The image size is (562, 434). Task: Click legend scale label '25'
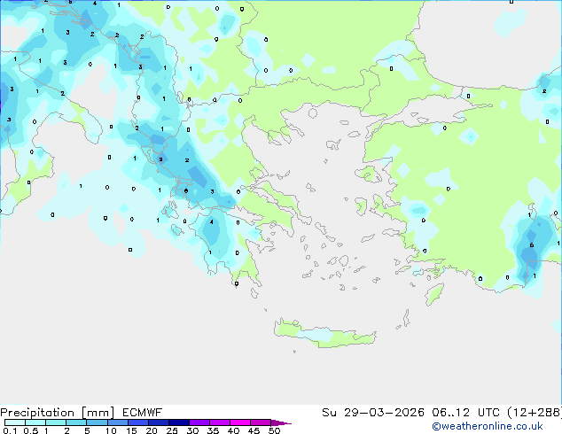coord(172,430)
